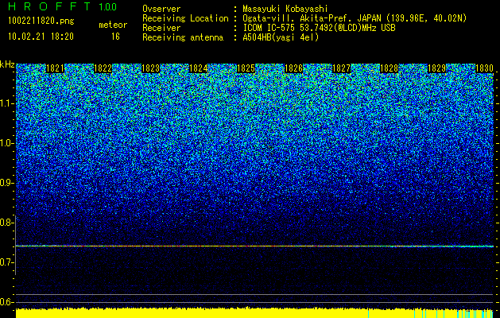The image size is (500, 318).
Task: Click time marker 1826
Action: click(293, 68)
